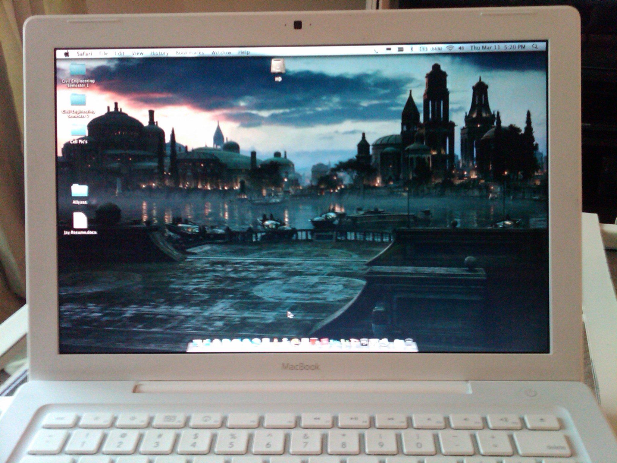
Task: Open the Edit menu
Action: coord(120,54)
